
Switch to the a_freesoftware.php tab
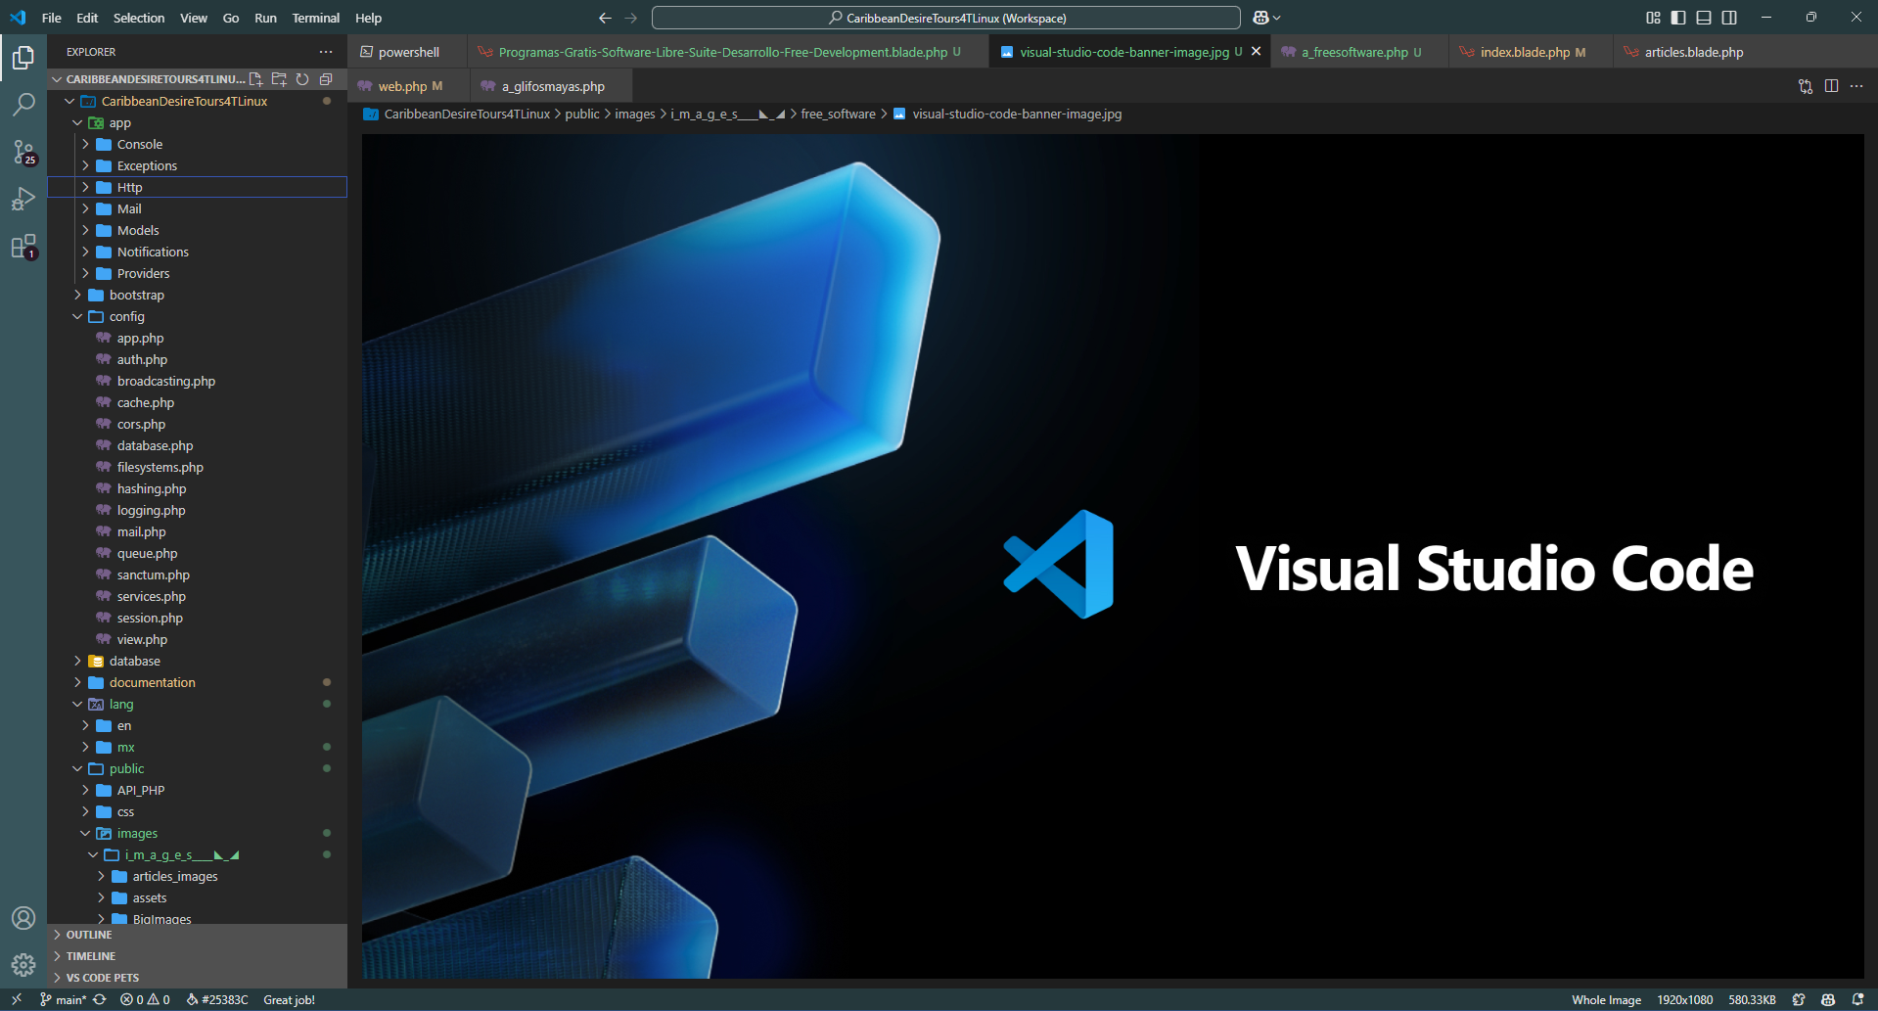(x=1359, y=52)
